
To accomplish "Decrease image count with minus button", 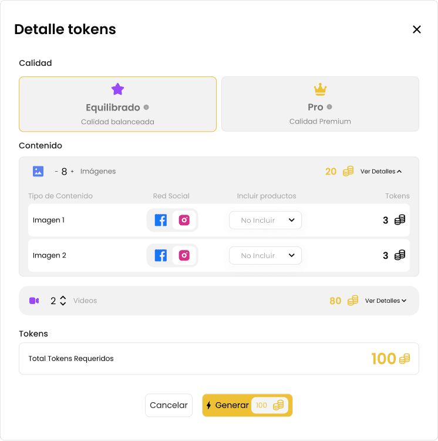I will pyautogui.click(x=56, y=172).
